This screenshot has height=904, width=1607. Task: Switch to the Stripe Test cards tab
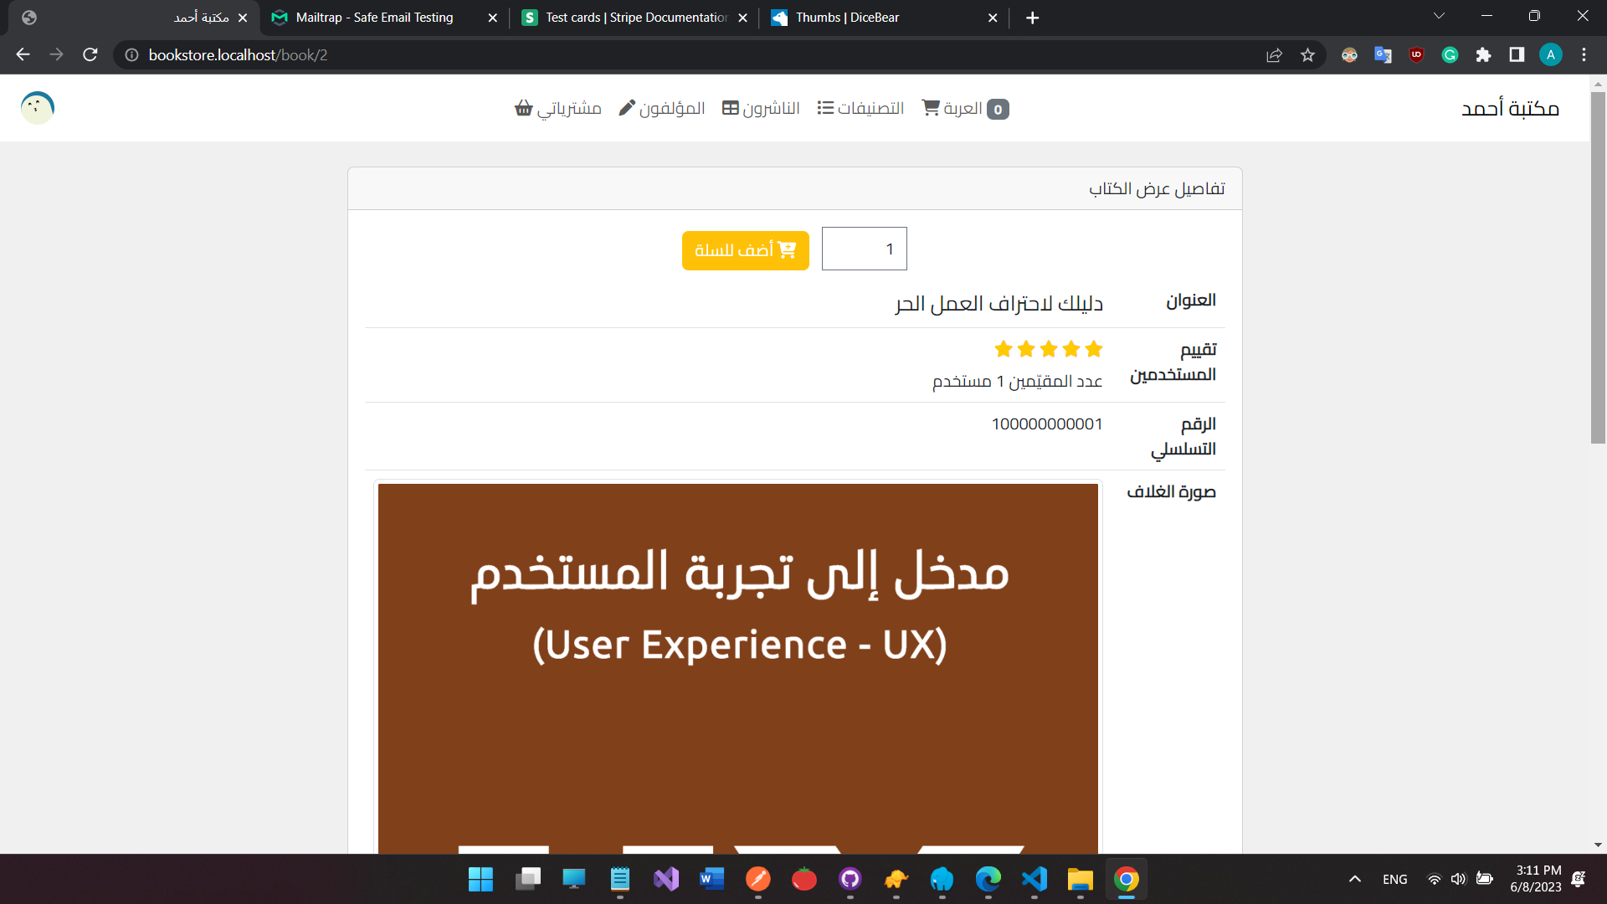click(x=628, y=17)
